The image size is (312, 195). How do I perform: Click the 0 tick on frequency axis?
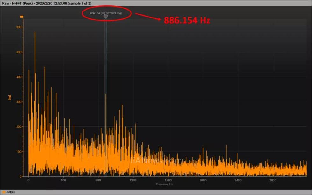point(28,180)
